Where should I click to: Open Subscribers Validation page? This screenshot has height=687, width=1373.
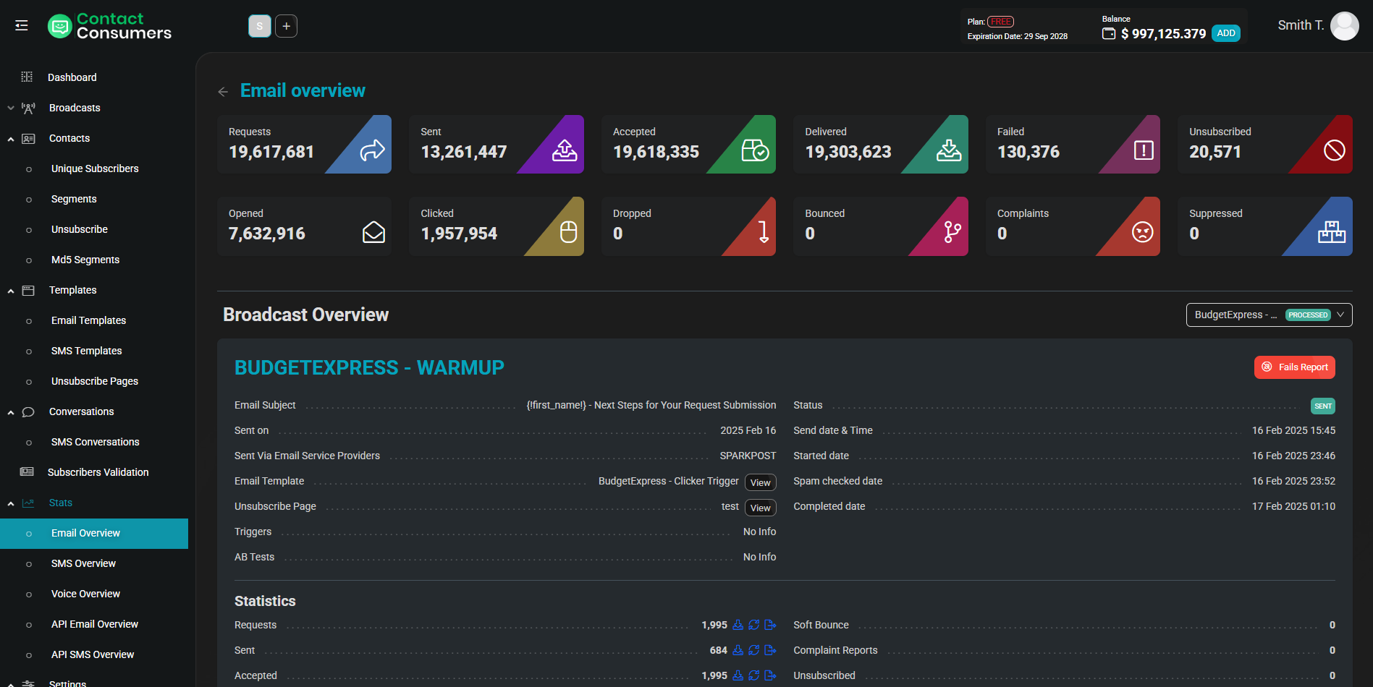coord(98,472)
